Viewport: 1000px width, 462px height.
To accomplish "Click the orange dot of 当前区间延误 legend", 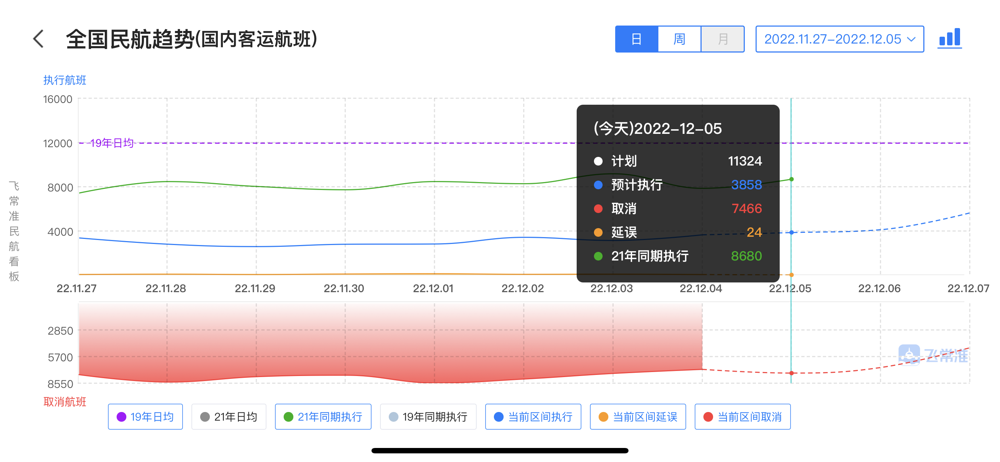I will [x=603, y=417].
